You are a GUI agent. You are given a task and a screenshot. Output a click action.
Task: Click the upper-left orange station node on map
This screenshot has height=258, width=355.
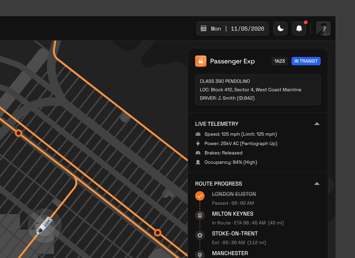[19, 133]
